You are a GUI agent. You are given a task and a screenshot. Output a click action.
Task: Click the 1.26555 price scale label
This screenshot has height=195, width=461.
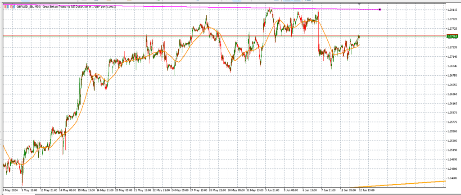click(452, 85)
